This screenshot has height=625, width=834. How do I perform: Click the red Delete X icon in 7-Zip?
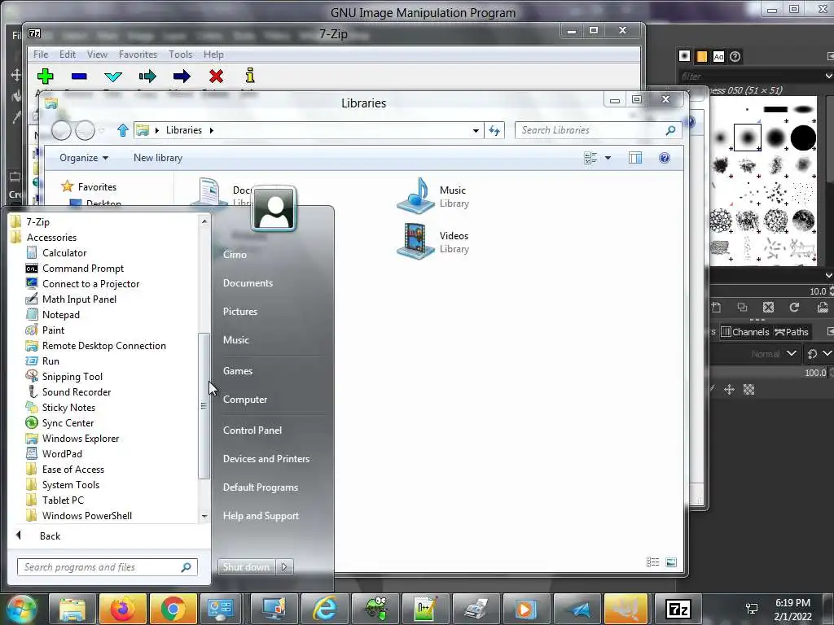[216, 76]
